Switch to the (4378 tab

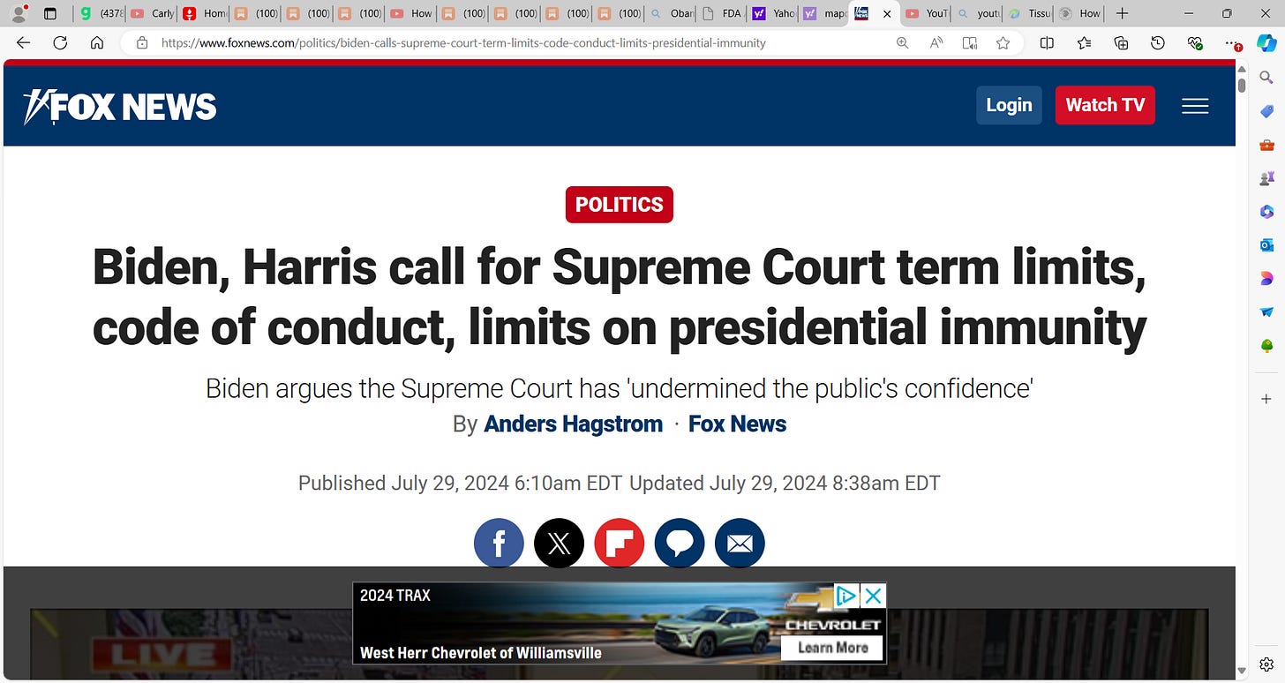point(101,13)
